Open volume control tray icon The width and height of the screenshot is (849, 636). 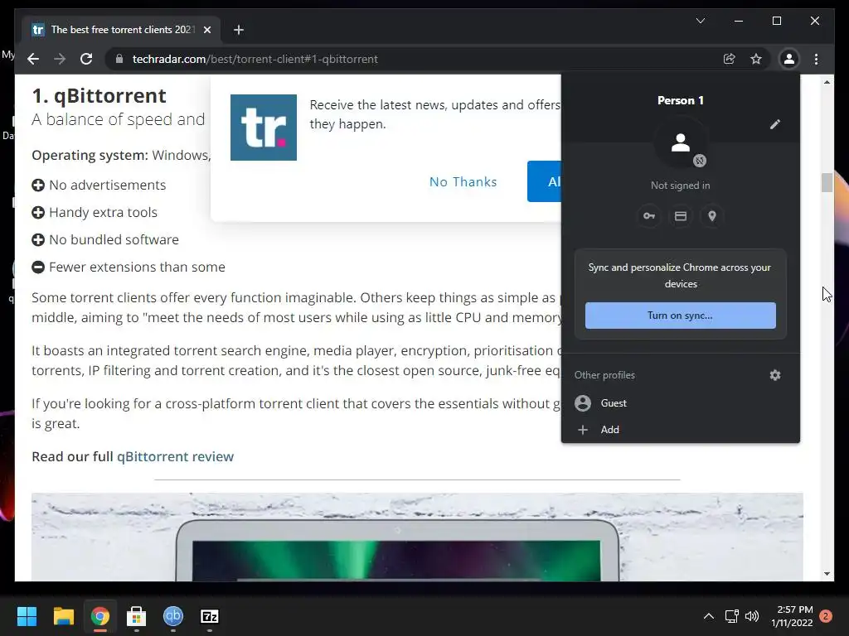(751, 616)
